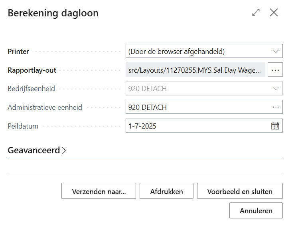Click the Rapportlay-out ellipsis button

pyautogui.click(x=275, y=70)
